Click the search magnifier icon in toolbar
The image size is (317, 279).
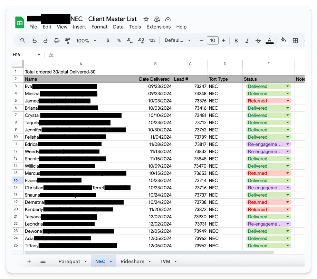[x=23, y=40]
